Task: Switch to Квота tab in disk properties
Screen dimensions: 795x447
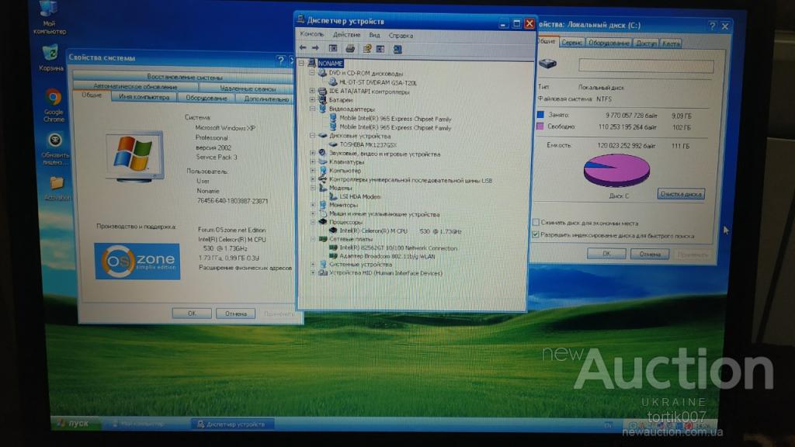Action: pyautogui.click(x=670, y=43)
